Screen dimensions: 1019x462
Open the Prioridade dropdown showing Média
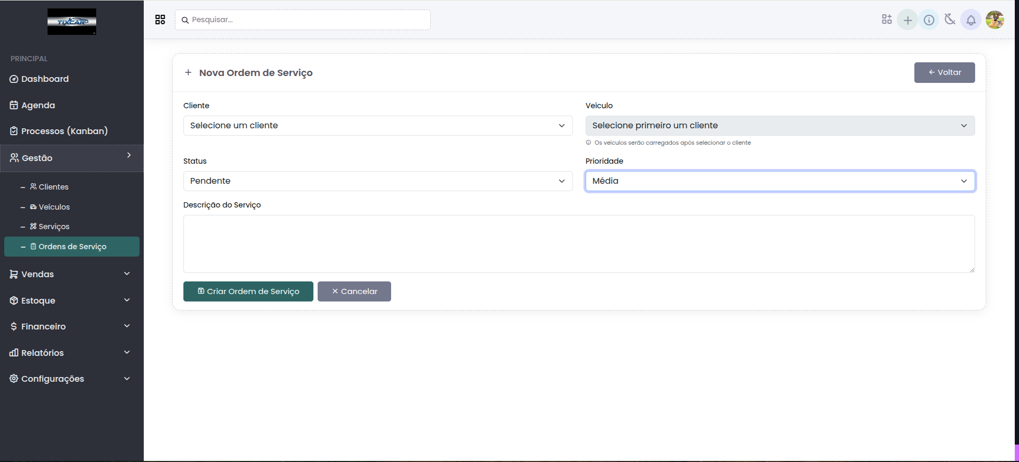click(x=780, y=181)
